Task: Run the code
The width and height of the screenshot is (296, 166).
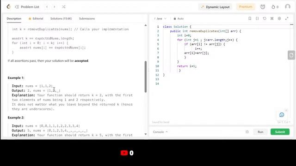Action: (260, 132)
